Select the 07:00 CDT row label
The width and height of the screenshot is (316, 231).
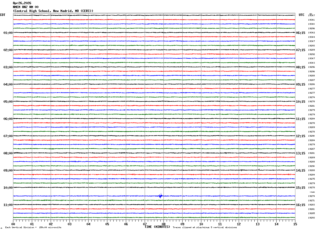[8, 136]
